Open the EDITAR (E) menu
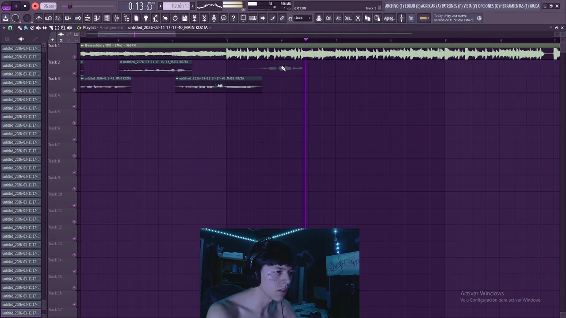 (x=413, y=6)
